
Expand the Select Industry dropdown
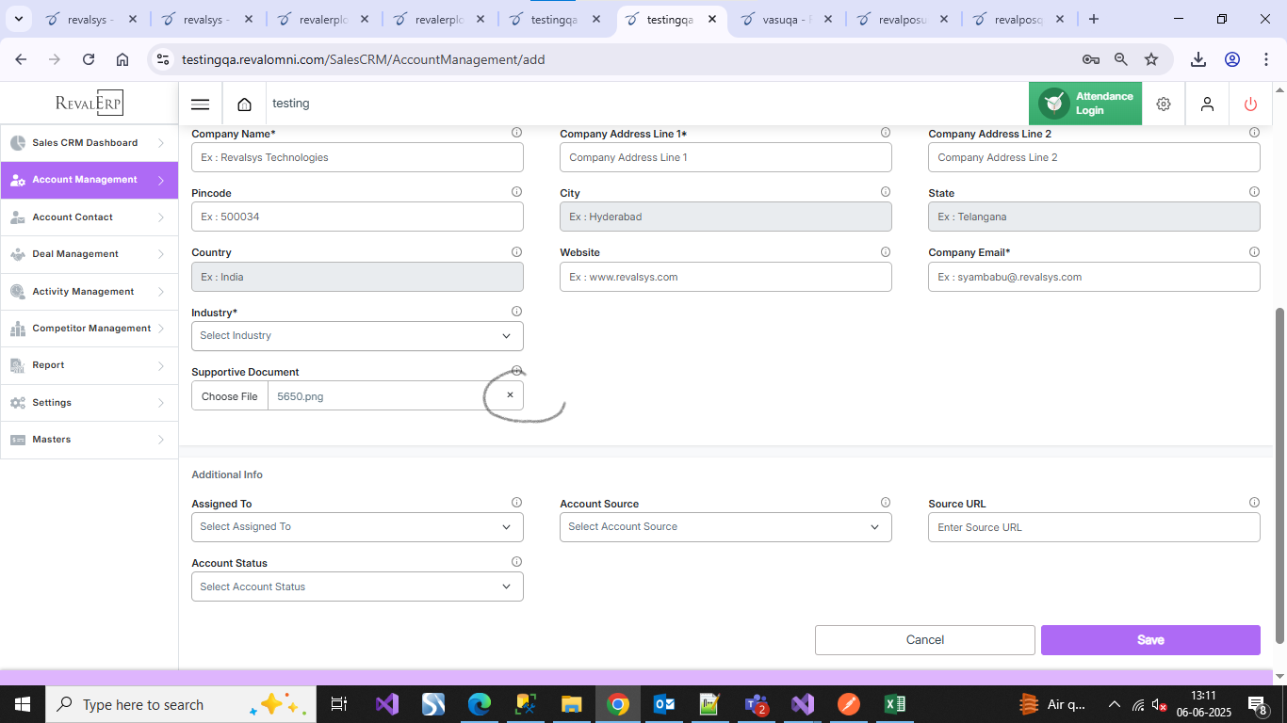click(x=357, y=336)
